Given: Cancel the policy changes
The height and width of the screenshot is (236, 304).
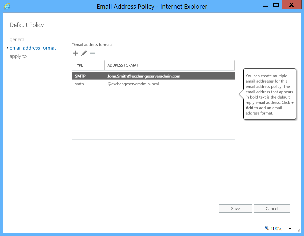Looking at the screenshot, I should [x=272, y=208].
